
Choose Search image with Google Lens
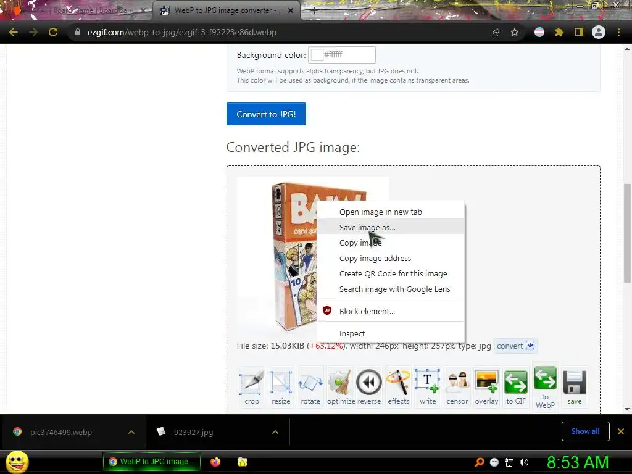tap(391, 289)
